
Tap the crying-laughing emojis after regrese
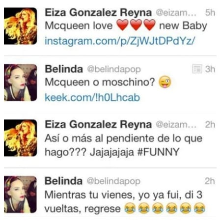tap(165, 208)
